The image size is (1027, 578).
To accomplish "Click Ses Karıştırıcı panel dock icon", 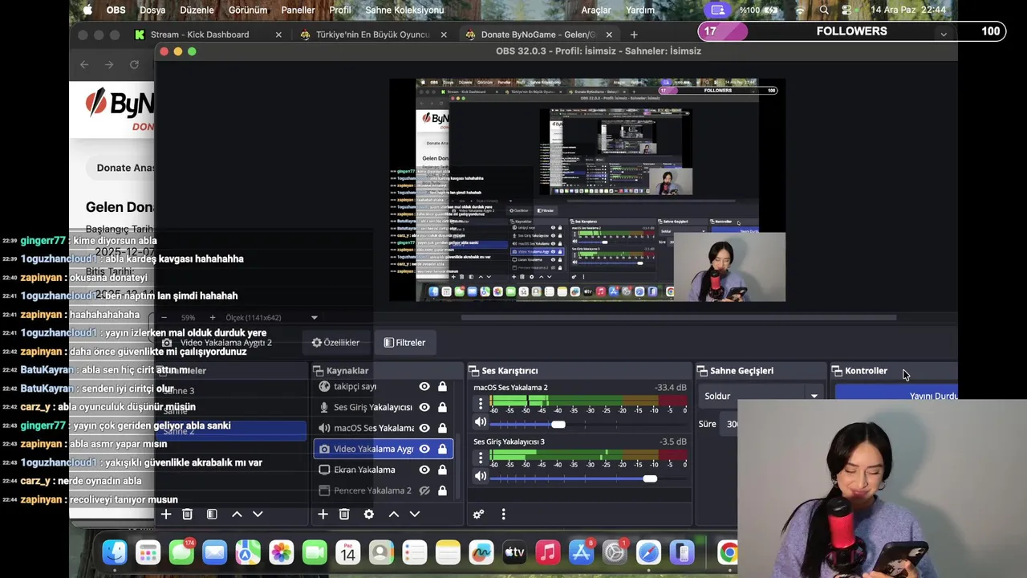I will 474,371.
